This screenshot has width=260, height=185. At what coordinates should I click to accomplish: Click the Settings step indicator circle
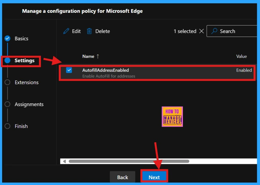coord(7,60)
